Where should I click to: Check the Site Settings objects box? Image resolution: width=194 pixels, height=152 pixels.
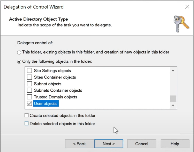point(29,71)
